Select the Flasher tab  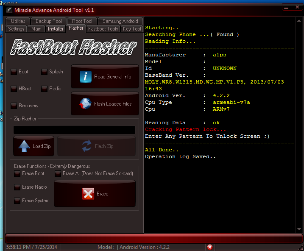click(76, 28)
